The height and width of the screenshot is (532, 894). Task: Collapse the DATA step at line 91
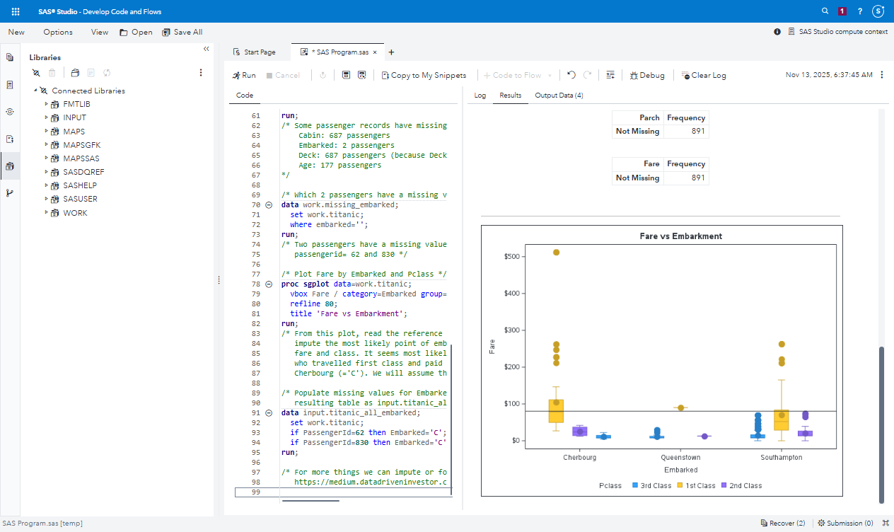click(x=268, y=413)
